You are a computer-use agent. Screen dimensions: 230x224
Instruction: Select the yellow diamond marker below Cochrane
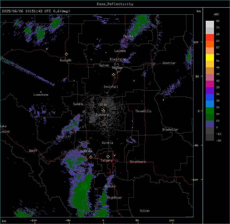(91, 157)
